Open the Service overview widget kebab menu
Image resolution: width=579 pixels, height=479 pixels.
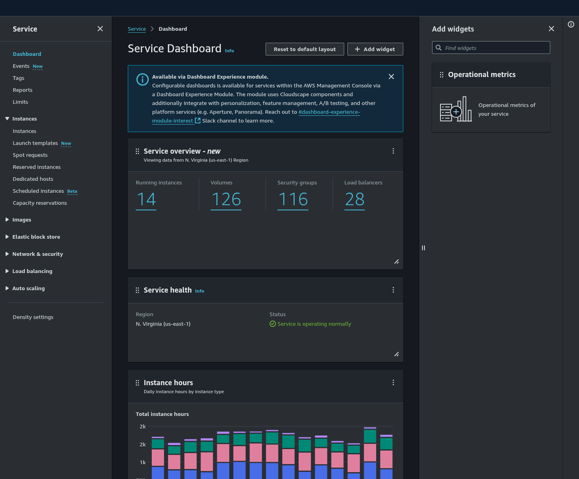coord(393,151)
